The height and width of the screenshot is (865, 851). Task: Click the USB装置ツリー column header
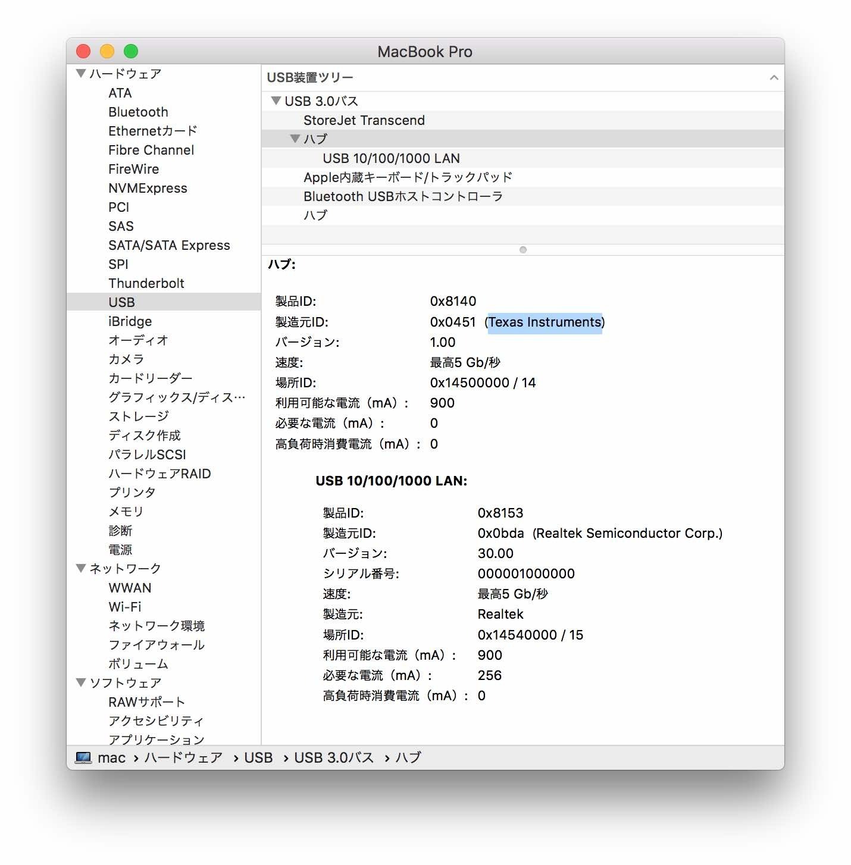(x=310, y=78)
